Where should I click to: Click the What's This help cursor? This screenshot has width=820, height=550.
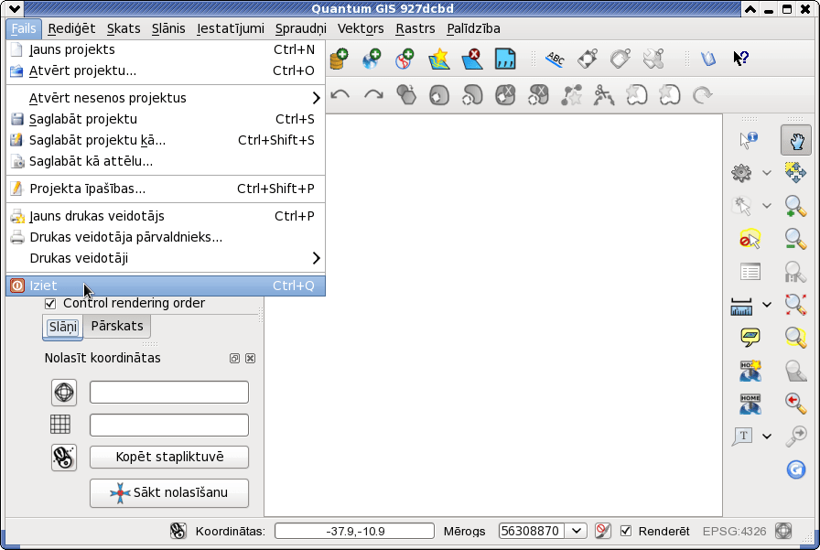click(741, 58)
